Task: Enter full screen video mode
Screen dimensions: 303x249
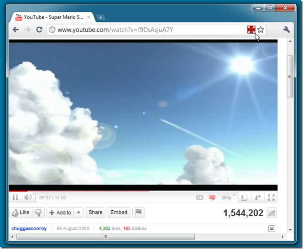Action: pyautogui.click(x=271, y=197)
